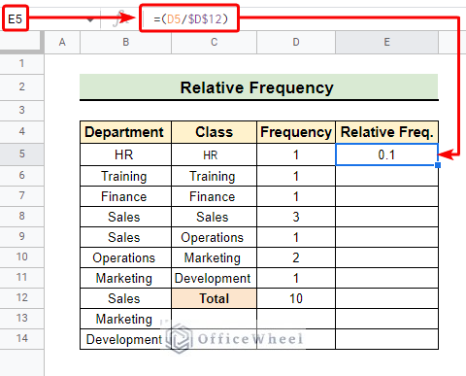The width and height of the screenshot is (466, 376).
Task: Select Training in the Class column
Action: click(214, 176)
